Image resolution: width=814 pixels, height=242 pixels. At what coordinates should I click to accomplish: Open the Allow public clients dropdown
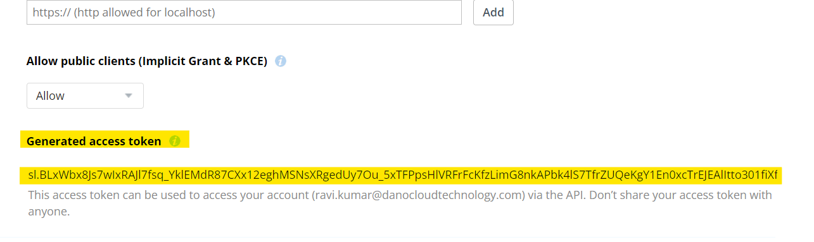(x=85, y=96)
